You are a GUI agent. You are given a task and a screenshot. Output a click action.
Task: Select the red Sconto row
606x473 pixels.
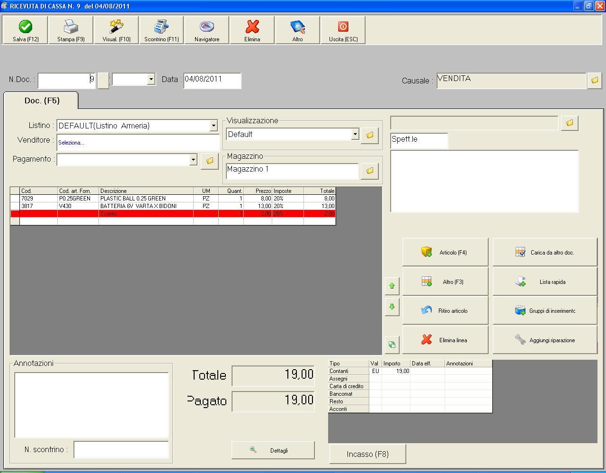click(173, 214)
